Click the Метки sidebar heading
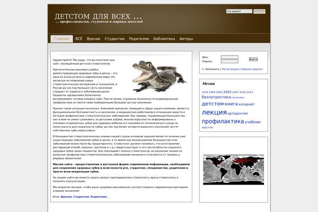The width and height of the screenshot is (318, 212). click(208, 84)
